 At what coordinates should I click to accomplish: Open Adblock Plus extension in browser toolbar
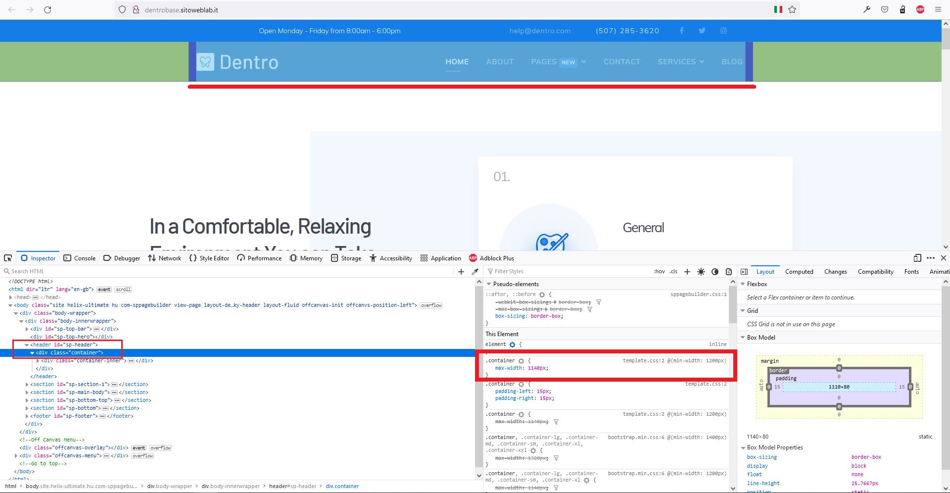920,10
